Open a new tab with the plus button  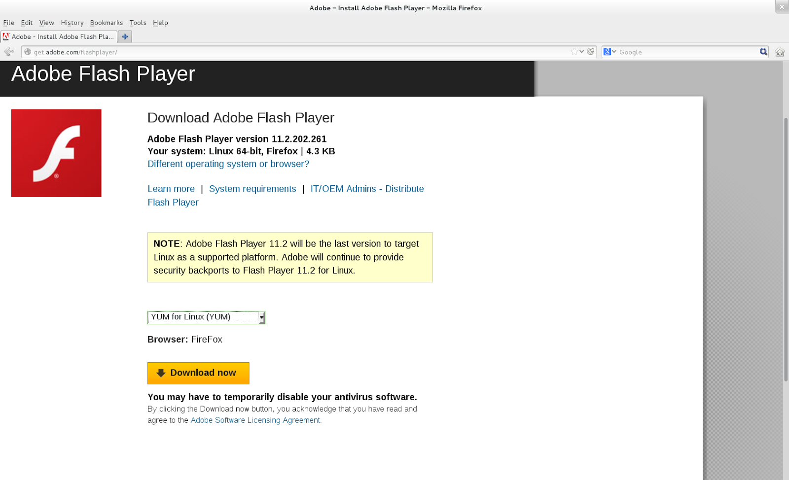pyautogui.click(x=125, y=36)
